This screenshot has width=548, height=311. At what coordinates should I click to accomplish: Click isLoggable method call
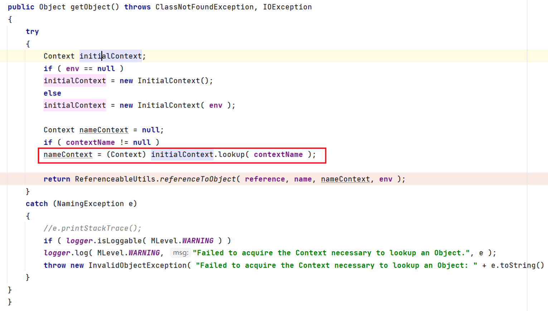coord(120,241)
